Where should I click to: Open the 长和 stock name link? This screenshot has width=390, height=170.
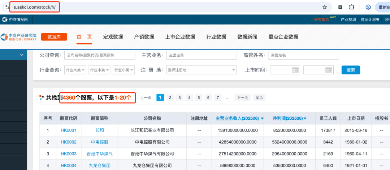tap(100, 130)
